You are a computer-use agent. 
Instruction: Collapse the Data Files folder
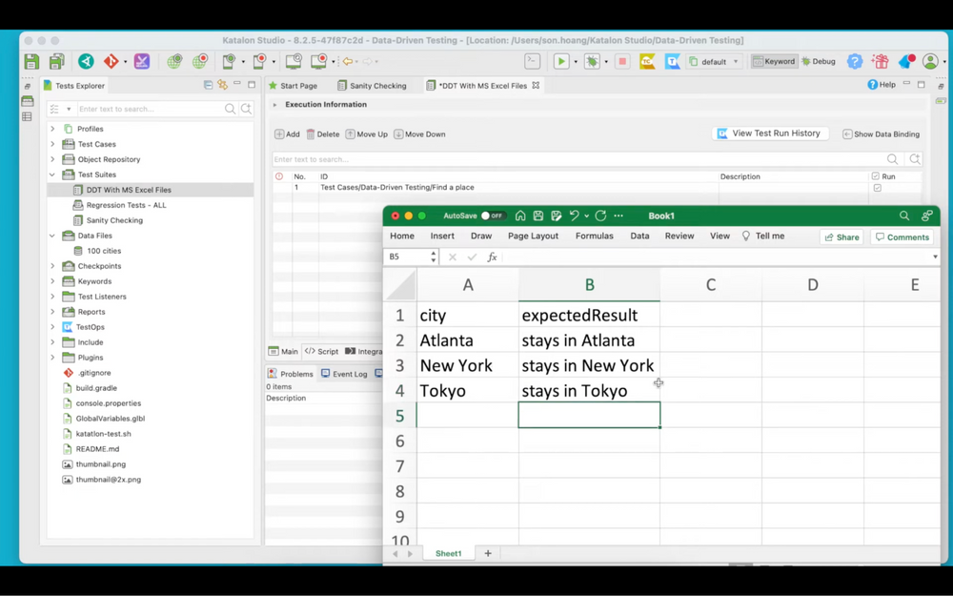(52, 236)
